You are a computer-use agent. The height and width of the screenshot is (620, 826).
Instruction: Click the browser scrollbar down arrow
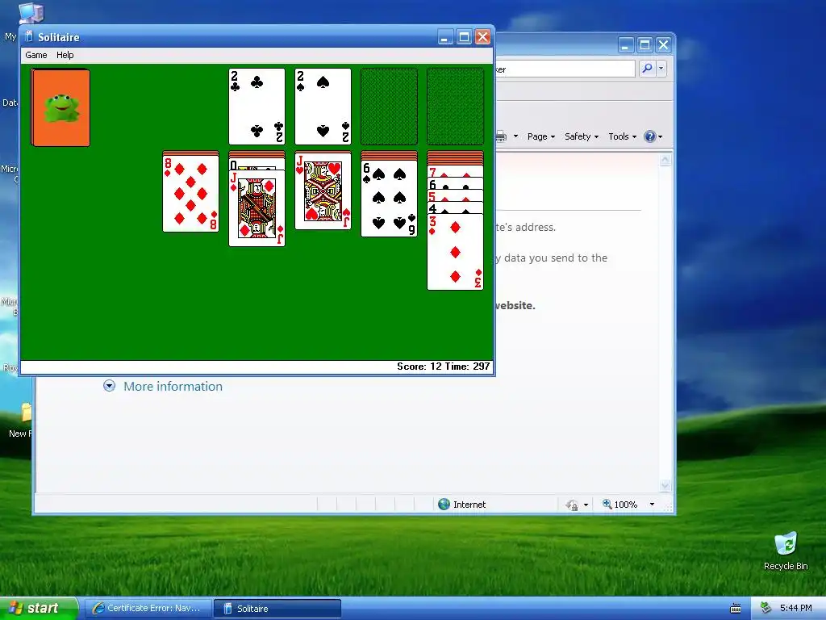click(x=665, y=485)
